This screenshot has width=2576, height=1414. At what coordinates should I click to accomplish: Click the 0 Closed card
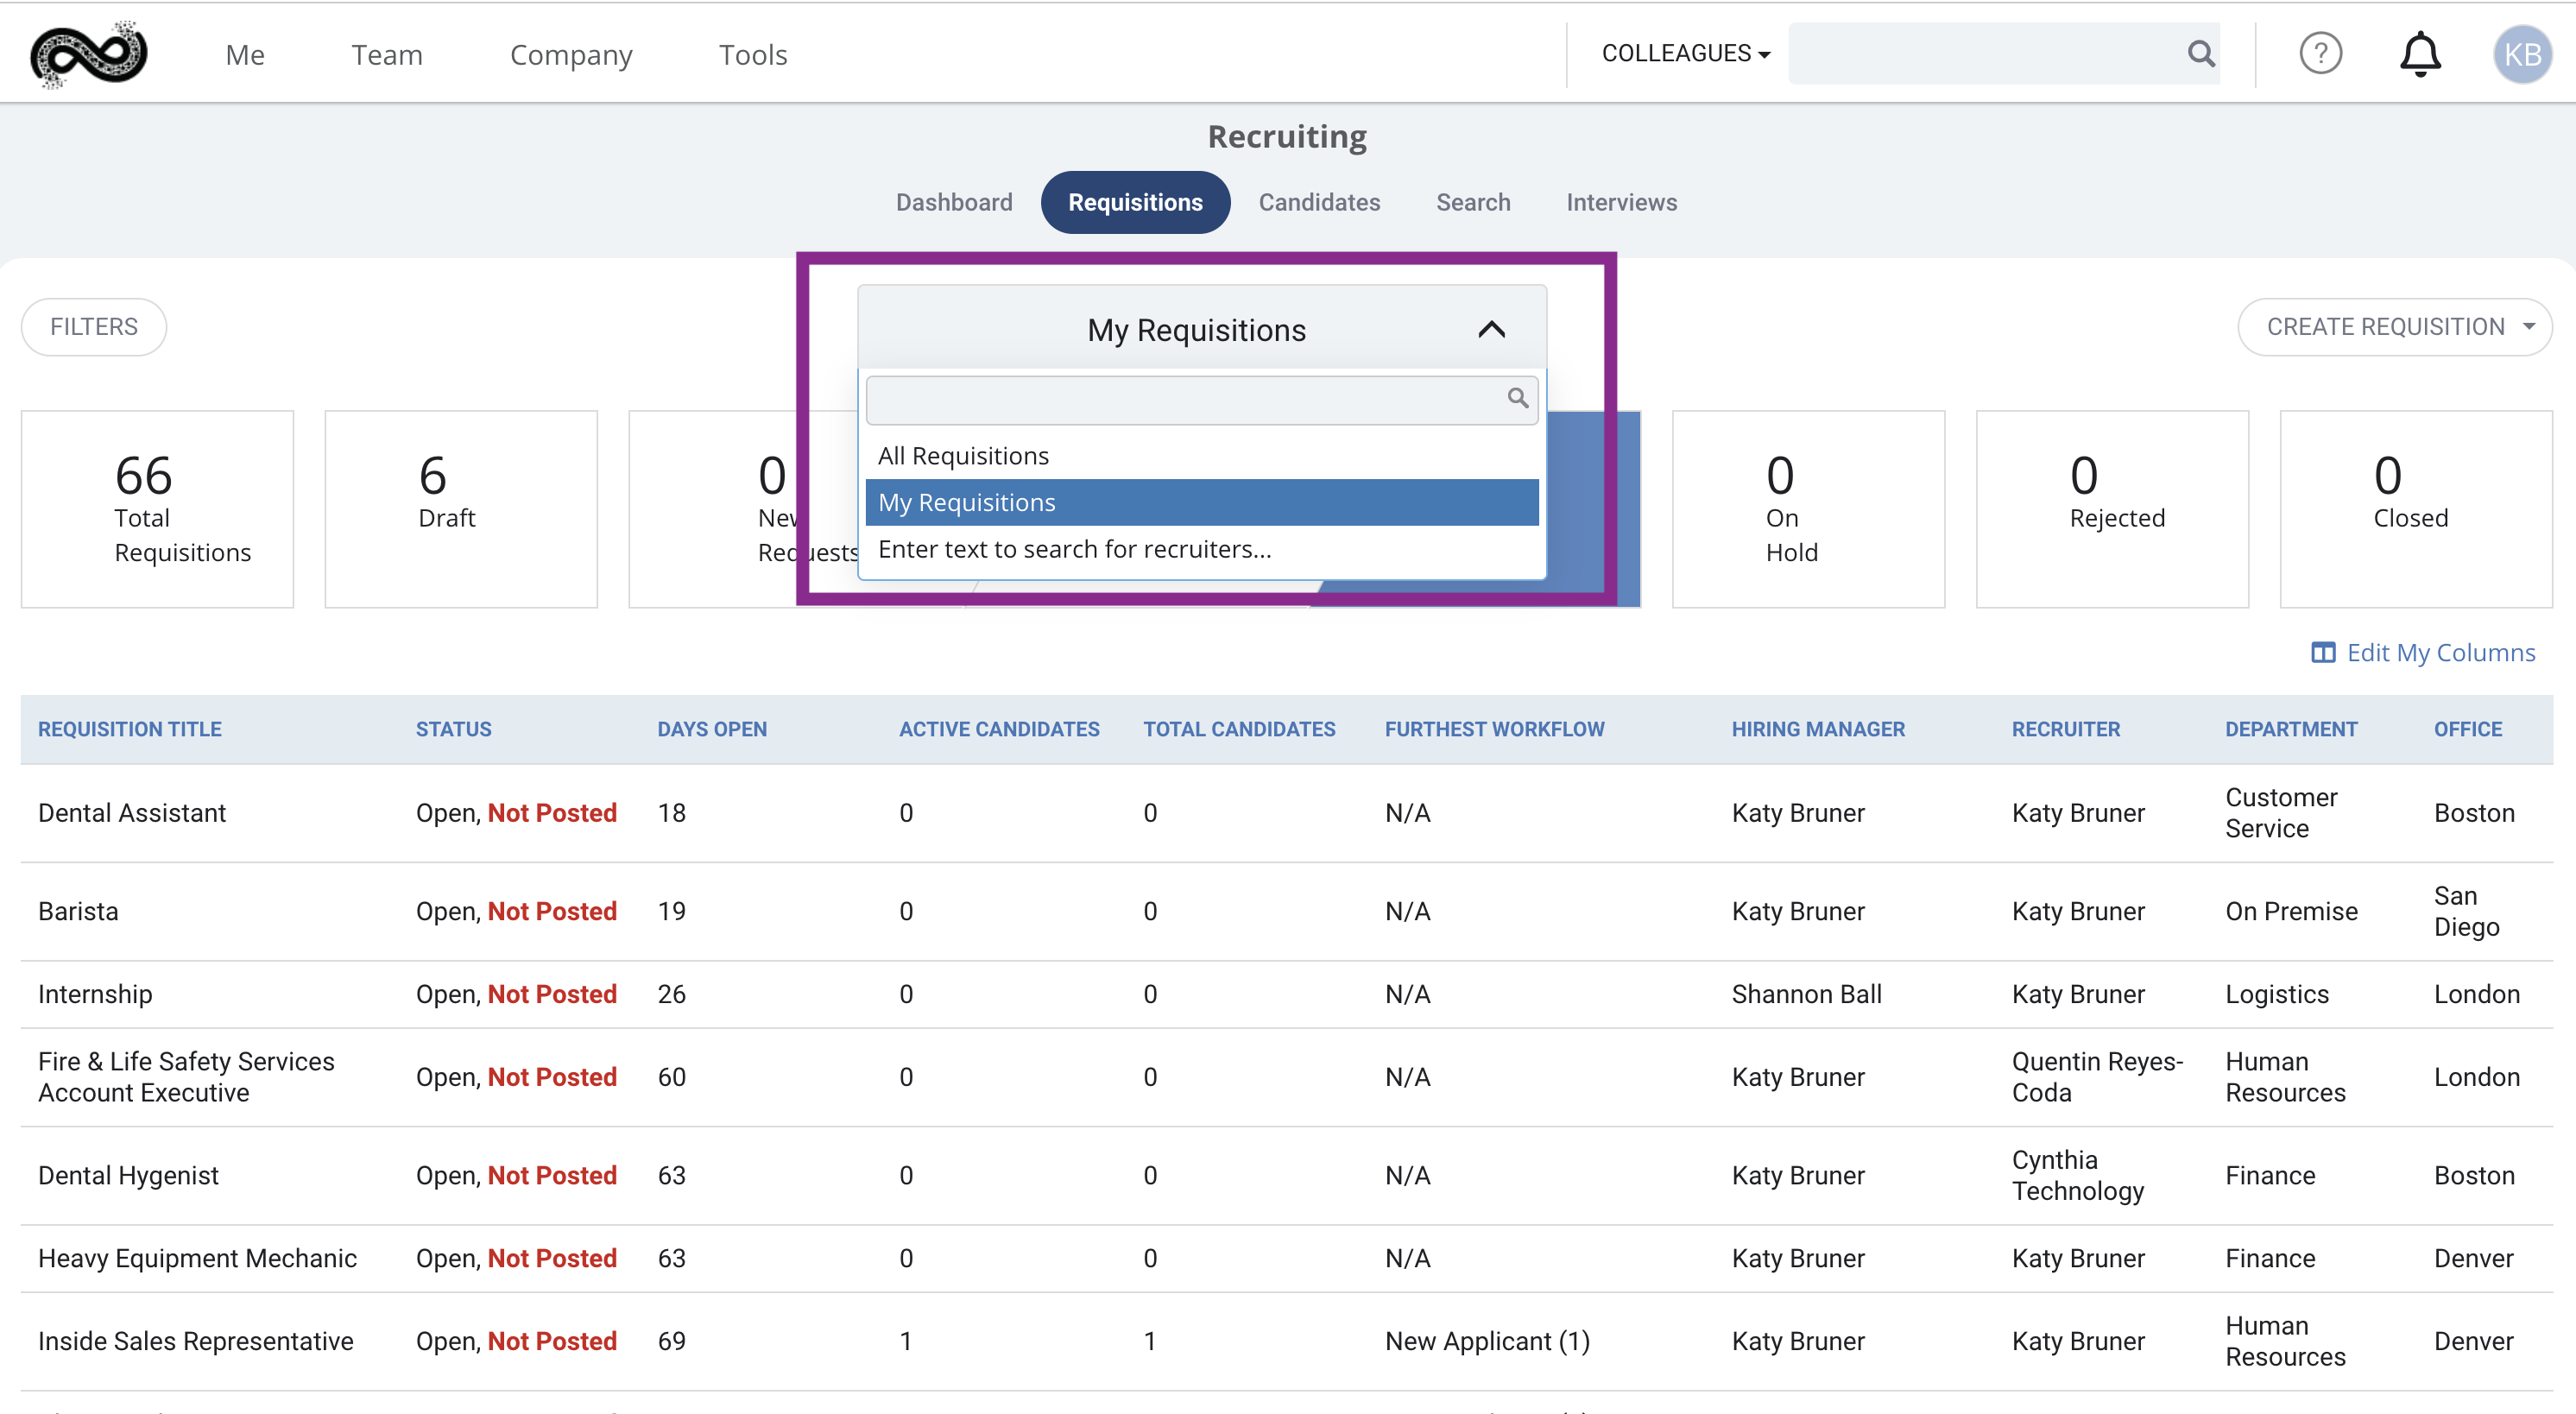pyautogui.click(x=2416, y=509)
